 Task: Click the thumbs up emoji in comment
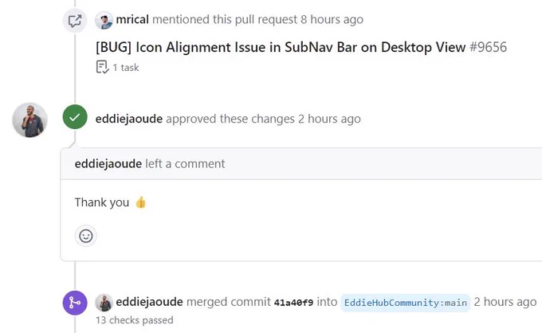click(x=141, y=202)
